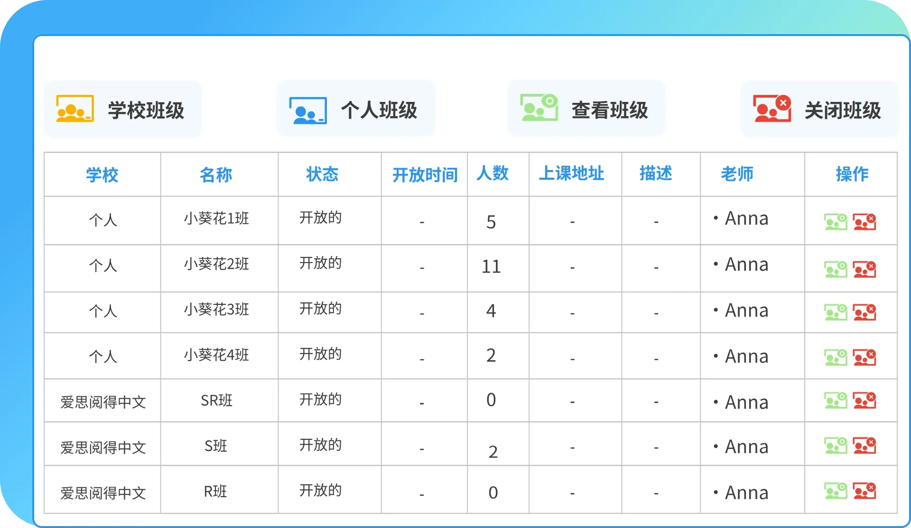Select the 小葵花1班 name cell
Viewport: 911px width, 528px height.
(216, 218)
